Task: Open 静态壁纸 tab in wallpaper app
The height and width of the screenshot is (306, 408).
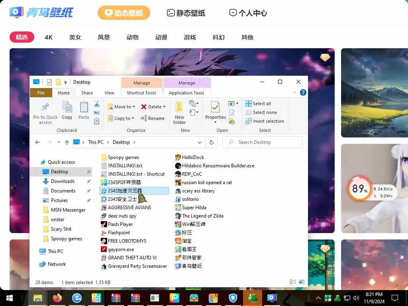Action: click(186, 13)
